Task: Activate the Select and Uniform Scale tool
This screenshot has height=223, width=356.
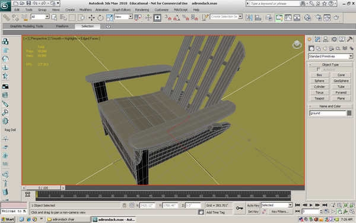Action: (x=109, y=18)
